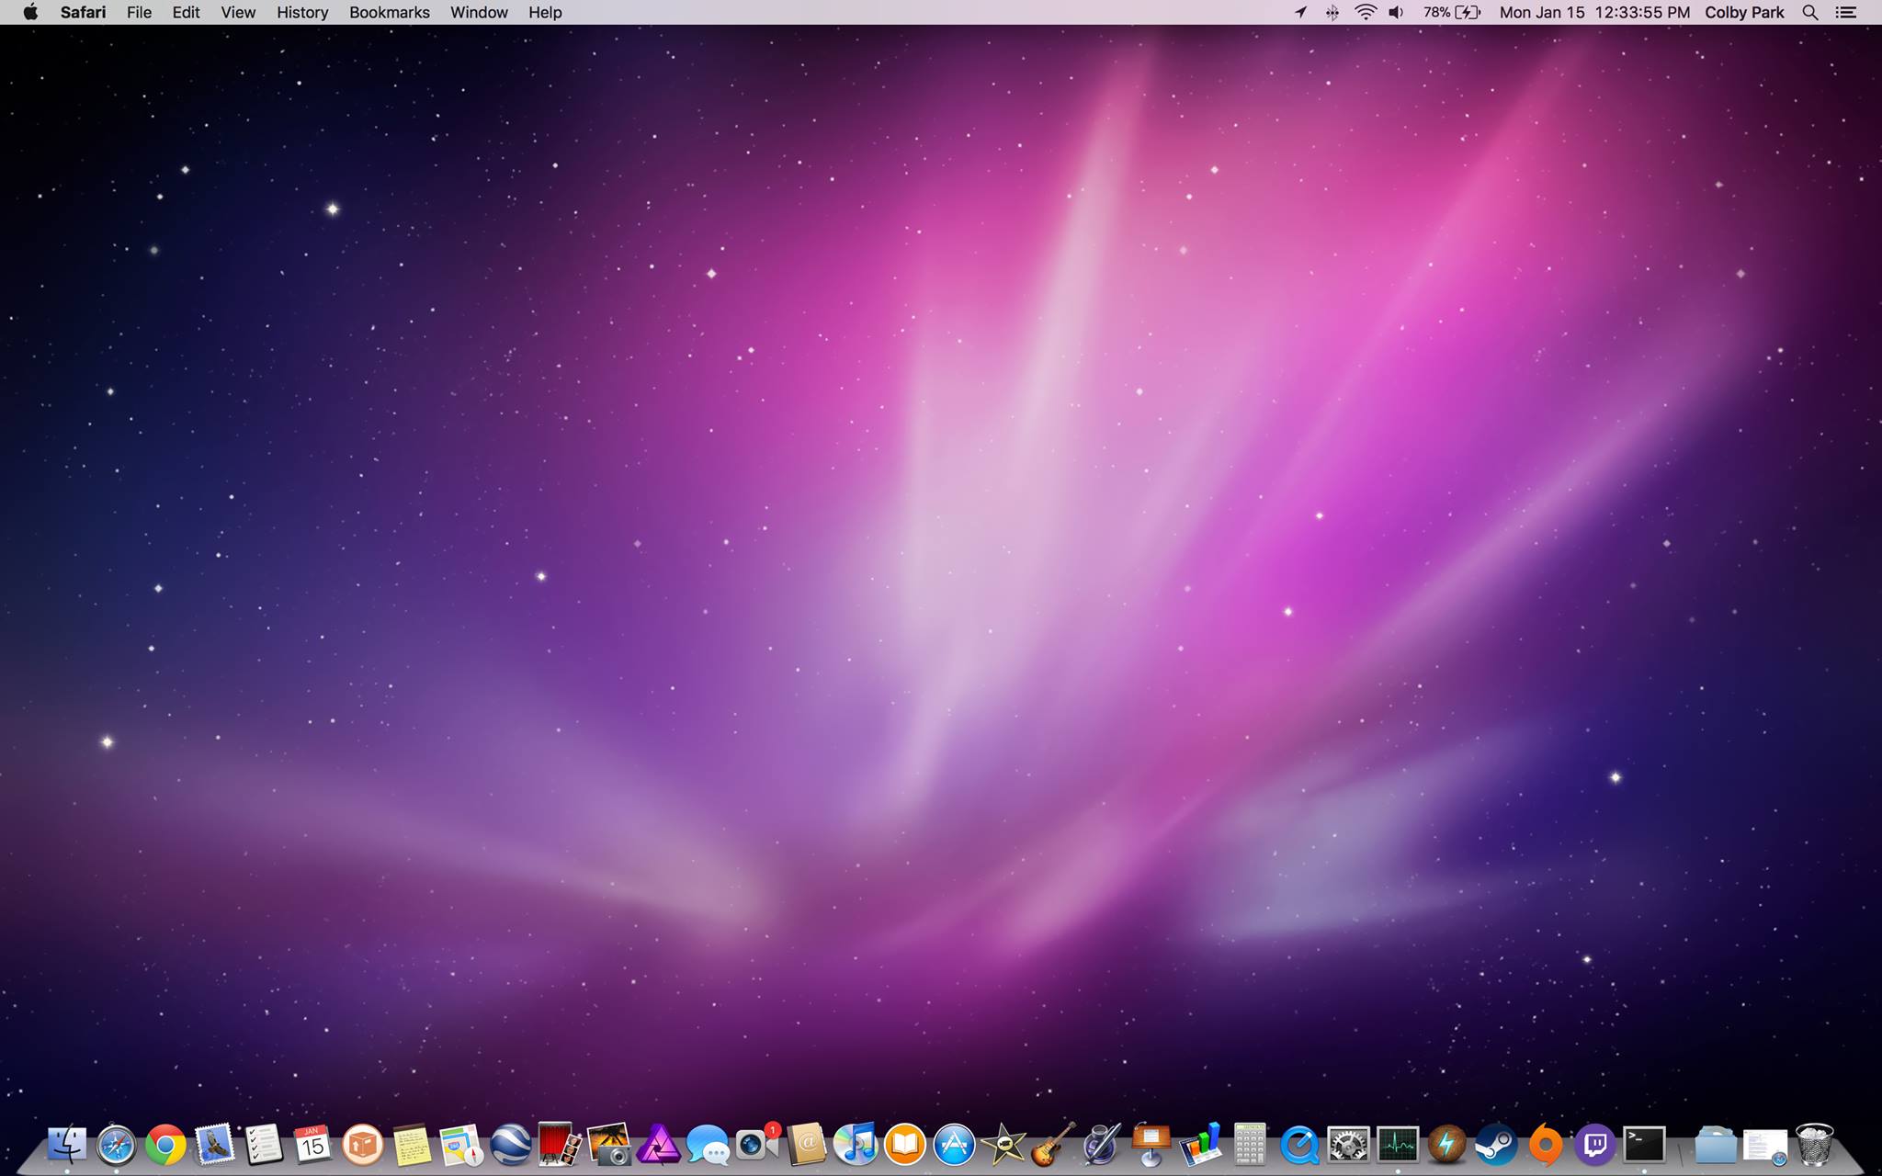Screen dimensions: 1882x1176
Task: Open the Twitch app icon
Action: [1595, 1145]
